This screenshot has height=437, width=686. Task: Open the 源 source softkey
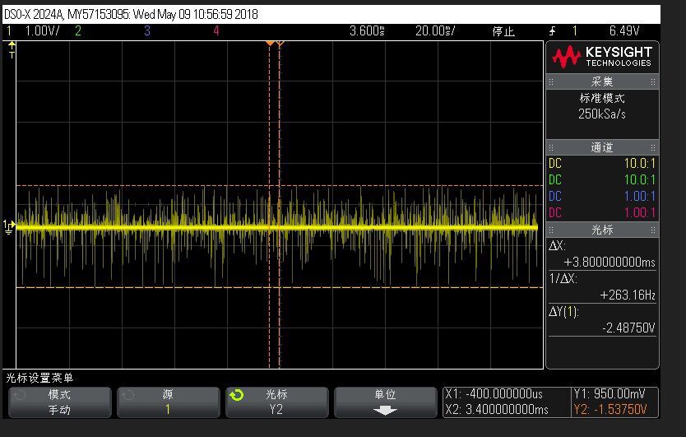tap(168, 402)
